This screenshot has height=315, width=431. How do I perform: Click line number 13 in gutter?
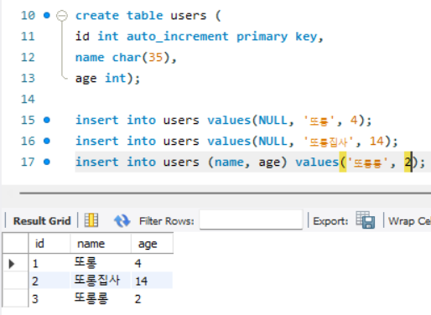(28, 79)
